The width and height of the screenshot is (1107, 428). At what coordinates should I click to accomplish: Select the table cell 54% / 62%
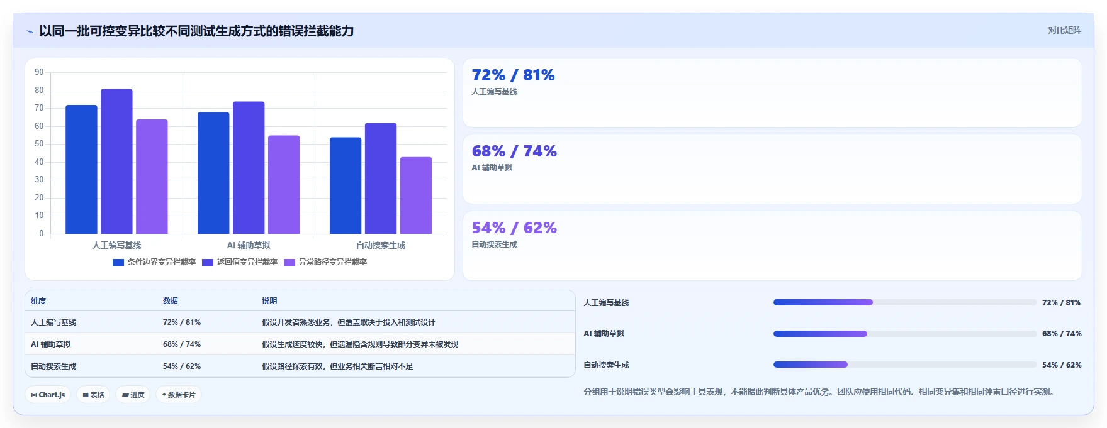[x=182, y=366]
